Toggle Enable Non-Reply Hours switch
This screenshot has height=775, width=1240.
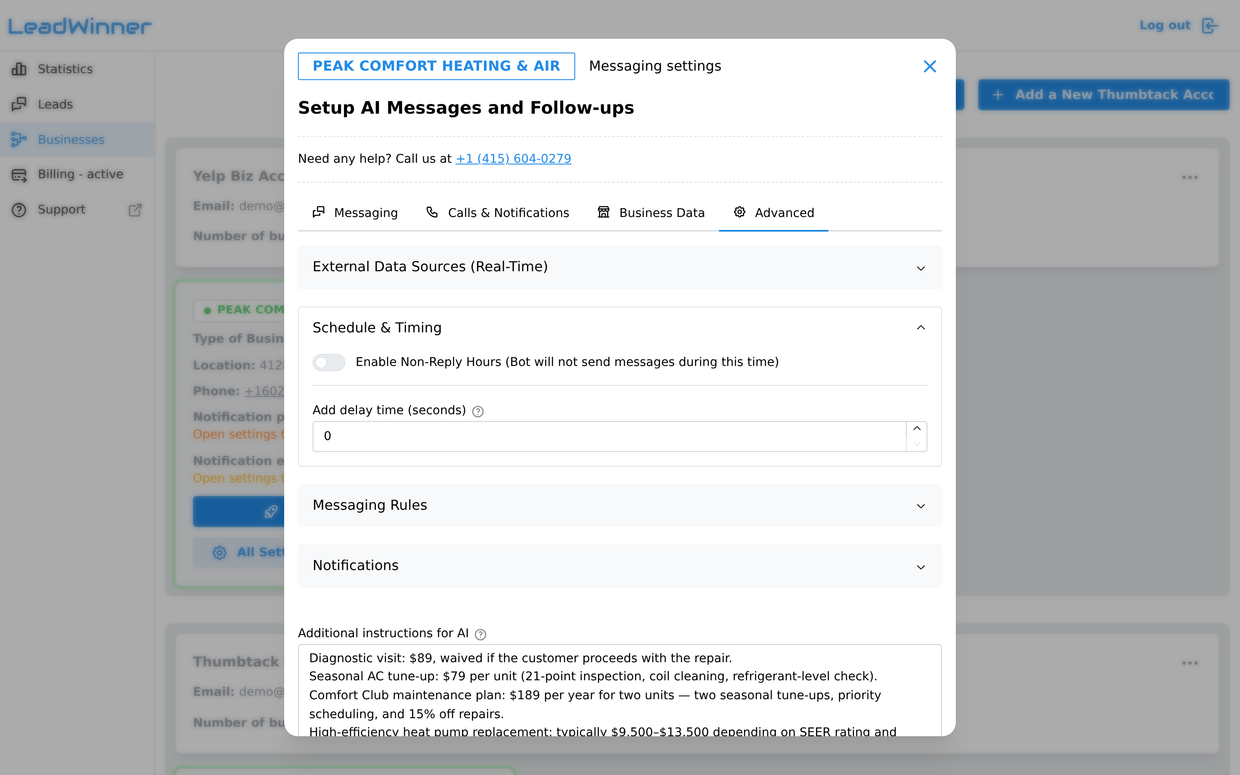point(329,363)
